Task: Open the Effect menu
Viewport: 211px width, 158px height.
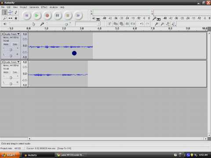Action: pyautogui.click(x=44, y=7)
